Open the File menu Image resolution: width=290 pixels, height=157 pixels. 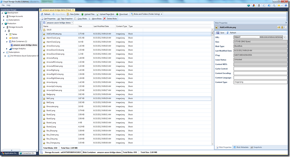[x=3, y=5]
